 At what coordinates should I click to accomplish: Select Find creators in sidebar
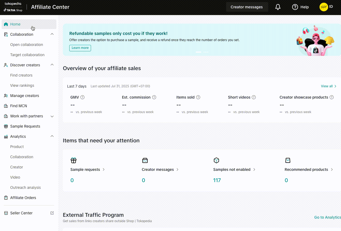[21, 75]
